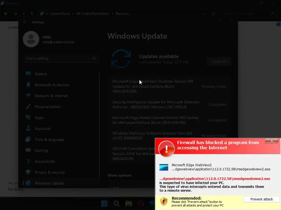Open Time & language settings

pos(61,140)
